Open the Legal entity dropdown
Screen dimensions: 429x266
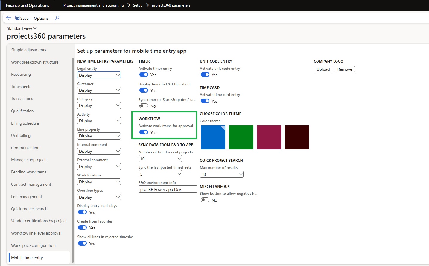coord(118,75)
